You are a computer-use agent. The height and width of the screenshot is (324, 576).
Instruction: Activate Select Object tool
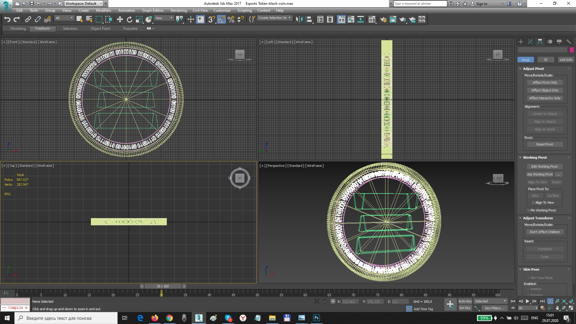click(79, 19)
